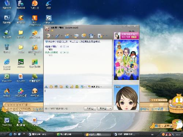Launch Internet Explorer from the quick launch bar
183x137 pixels.
(11, 134)
